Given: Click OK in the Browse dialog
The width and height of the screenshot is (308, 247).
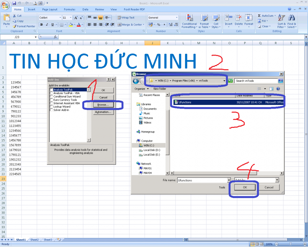Looking at the screenshot, I should [x=245, y=187].
